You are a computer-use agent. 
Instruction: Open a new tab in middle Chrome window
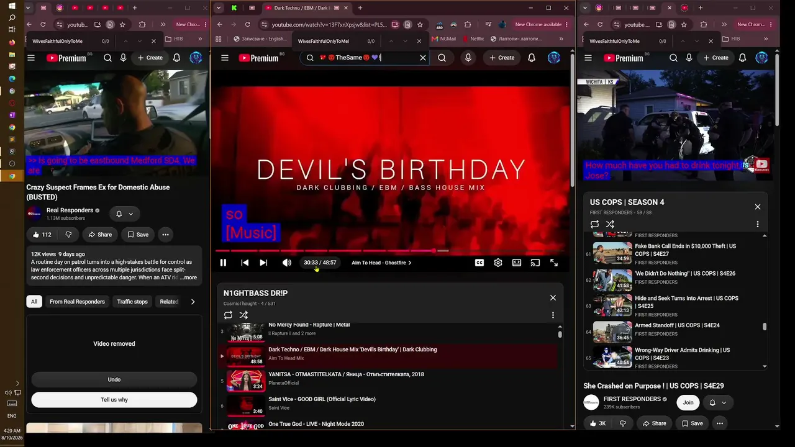360,8
